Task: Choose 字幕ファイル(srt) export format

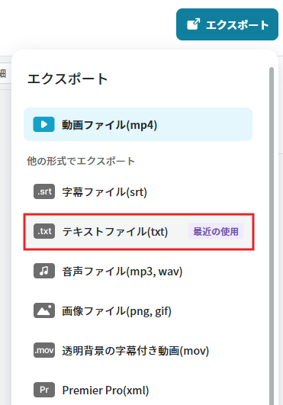Action: click(x=138, y=191)
